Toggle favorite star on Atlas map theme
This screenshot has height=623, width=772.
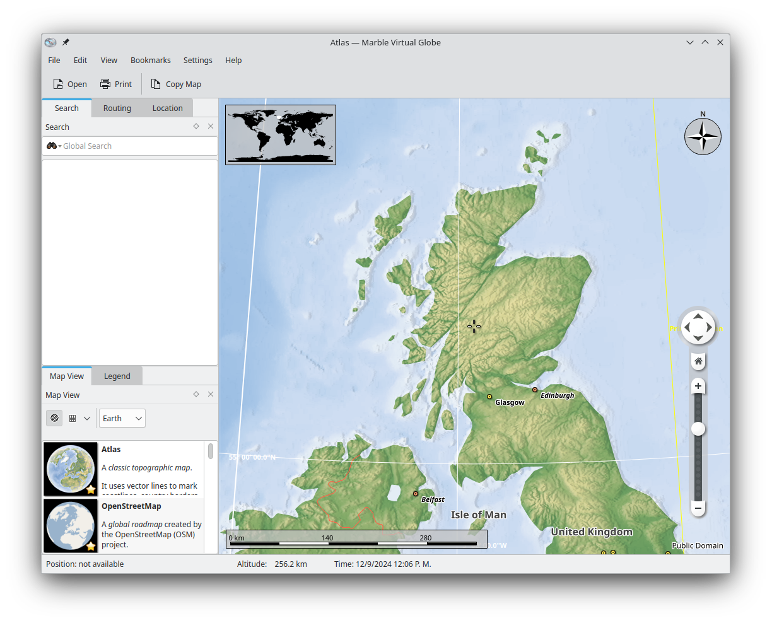click(x=91, y=489)
